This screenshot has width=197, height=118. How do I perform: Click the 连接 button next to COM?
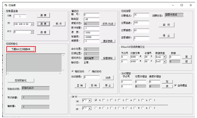coord(43,15)
